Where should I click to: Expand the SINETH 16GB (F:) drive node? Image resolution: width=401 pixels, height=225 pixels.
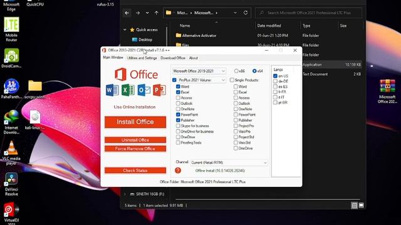(x=125, y=194)
